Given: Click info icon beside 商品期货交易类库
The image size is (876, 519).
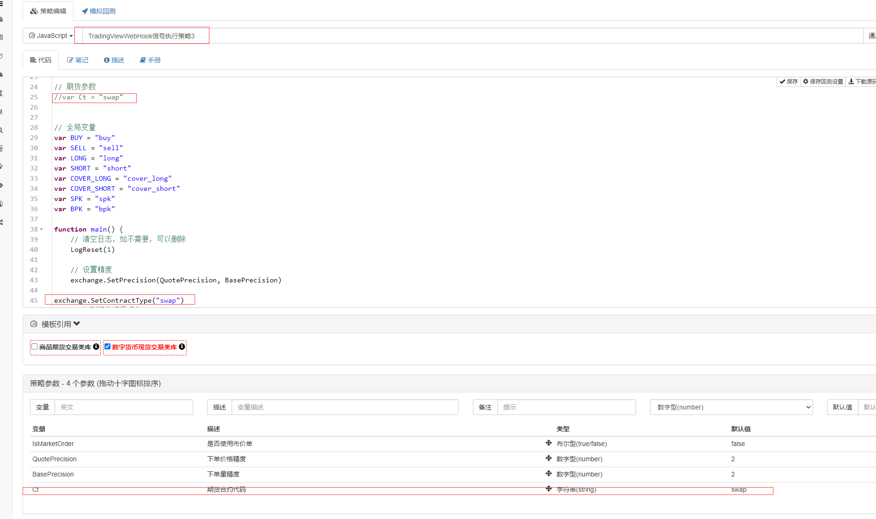Looking at the screenshot, I should coord(96,347).
